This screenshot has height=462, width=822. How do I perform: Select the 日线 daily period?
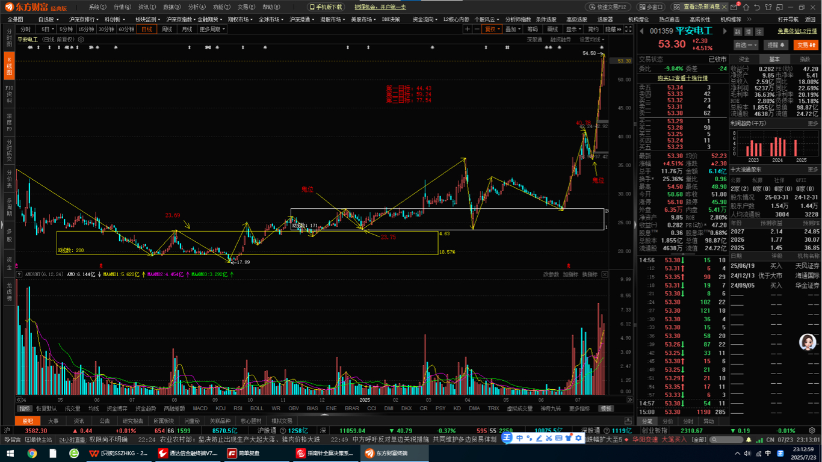[147, 29]
